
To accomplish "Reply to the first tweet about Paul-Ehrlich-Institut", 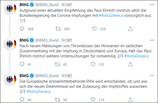I will point(22,29).
